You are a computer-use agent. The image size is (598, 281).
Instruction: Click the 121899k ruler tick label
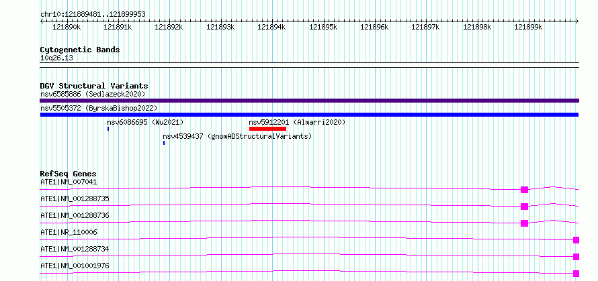(529, 27)
